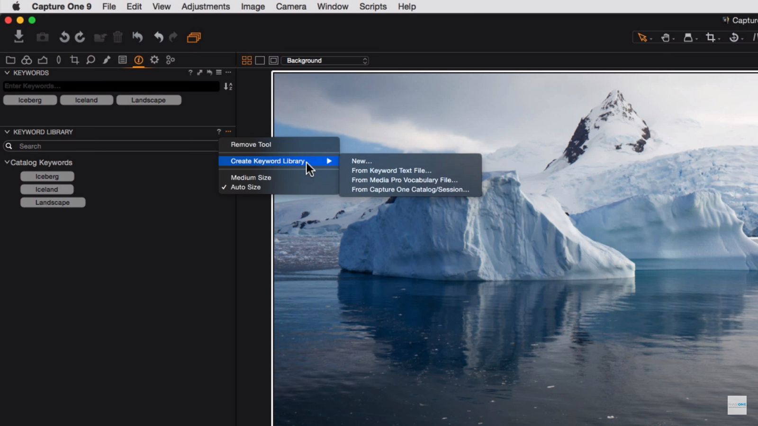Open the Output gear tool tab
The image size is (758, 426).
pyautogui.click(x=154, y=60)
